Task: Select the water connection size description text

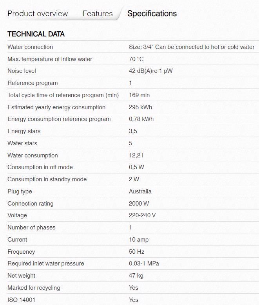Action: [192, 47]
